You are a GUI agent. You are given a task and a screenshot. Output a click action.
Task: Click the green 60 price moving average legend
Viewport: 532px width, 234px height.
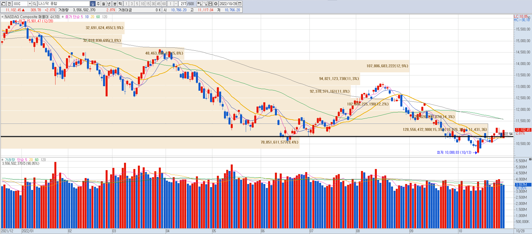pyautogui.click(x=98, y=17)
